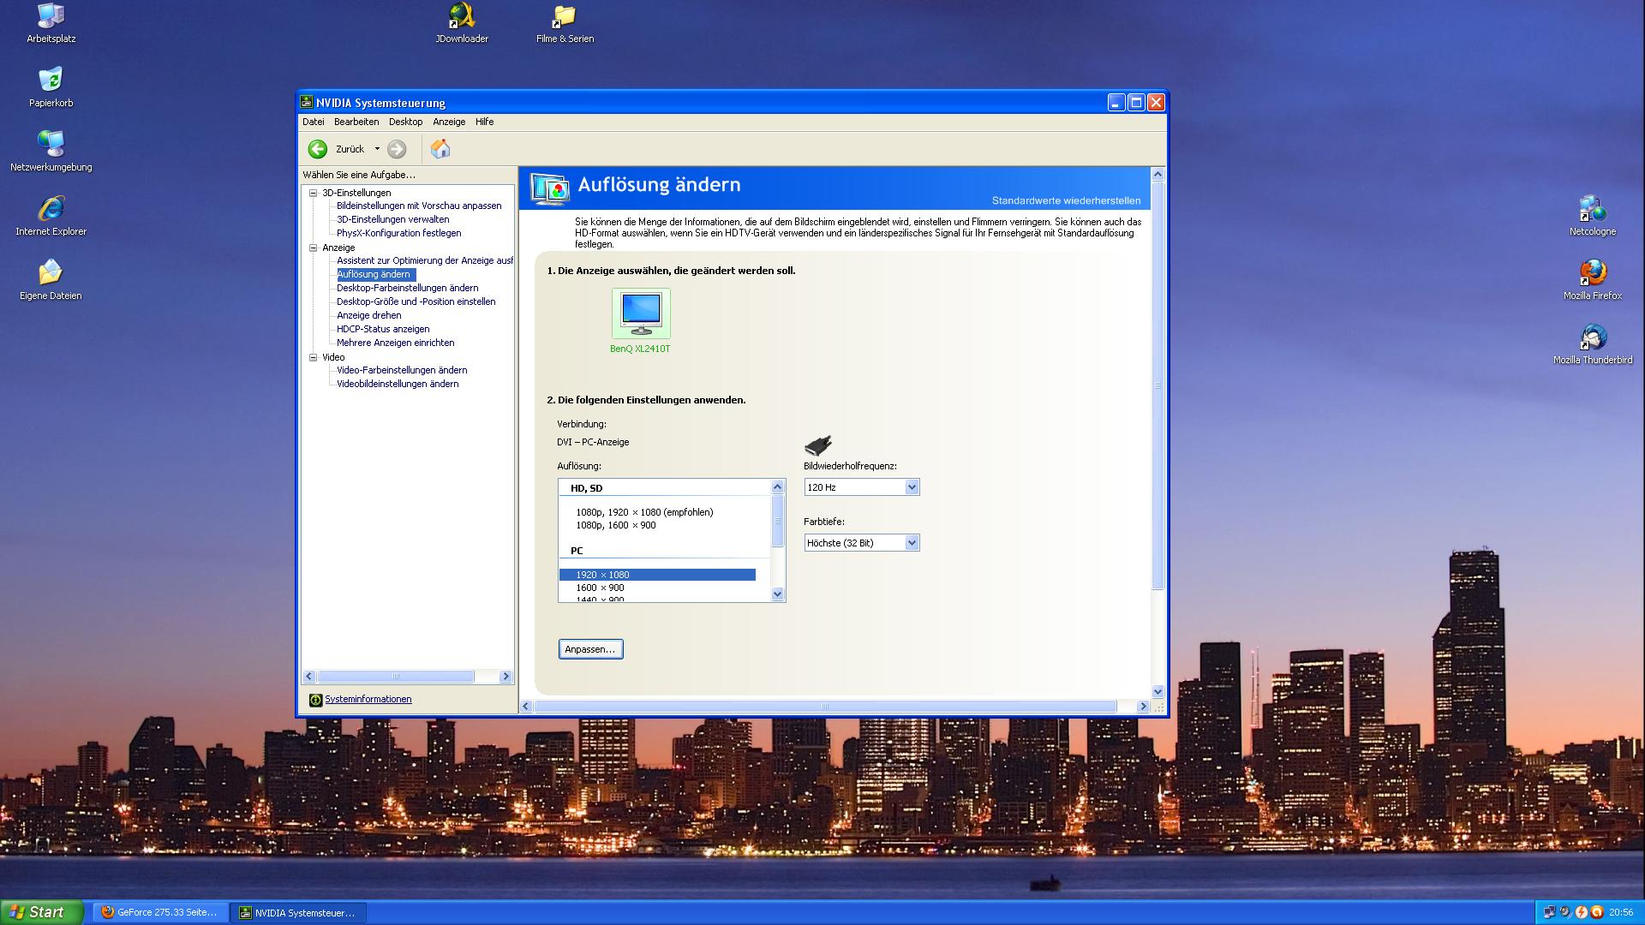Collapse the Video tree node
1645x925 pixels.
[314, 357]
